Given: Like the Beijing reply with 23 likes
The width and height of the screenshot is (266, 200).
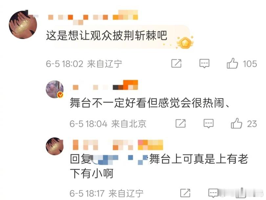Looking at the screenshot, I should coord(236,123).
